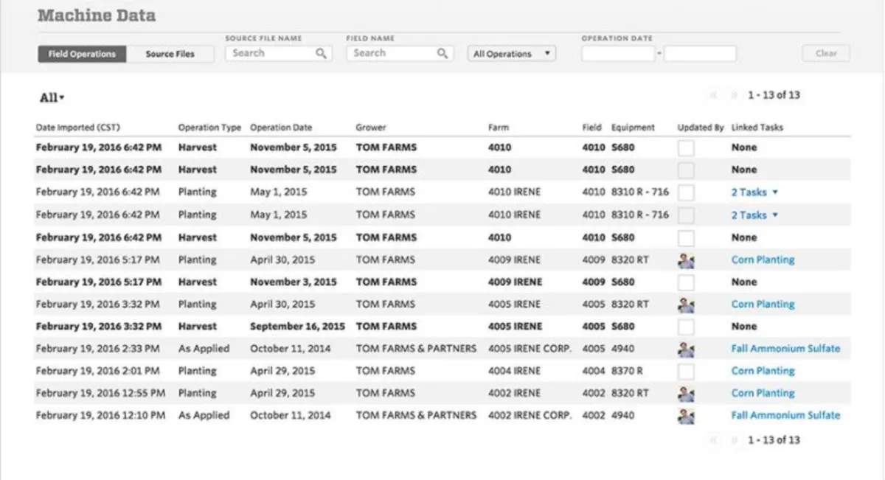Click the Machine Data page heading
885x480 pixels.
97,15
